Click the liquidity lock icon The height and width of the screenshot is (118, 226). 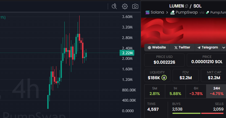click(164, 78)
